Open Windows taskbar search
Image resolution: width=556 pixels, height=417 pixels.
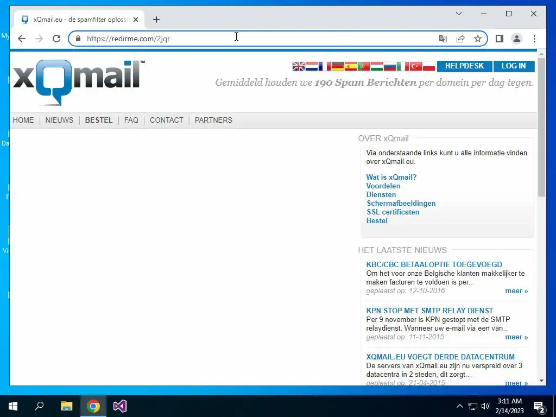(x=39, y=406)
